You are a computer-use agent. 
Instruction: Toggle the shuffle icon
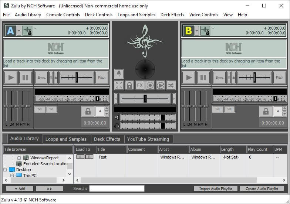(x=171, y=85)
